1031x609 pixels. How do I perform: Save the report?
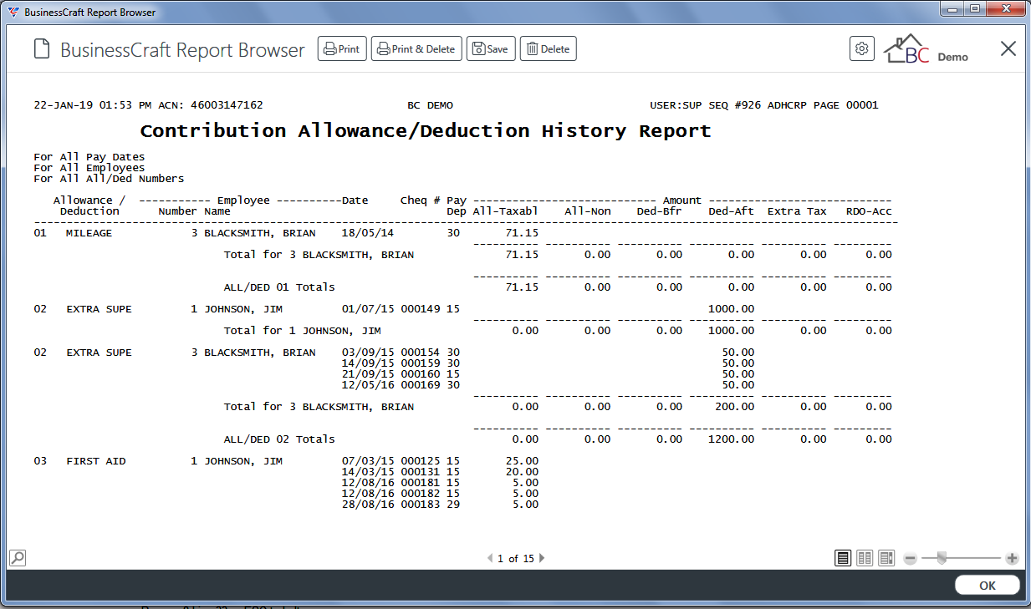[x=491, y=49]
